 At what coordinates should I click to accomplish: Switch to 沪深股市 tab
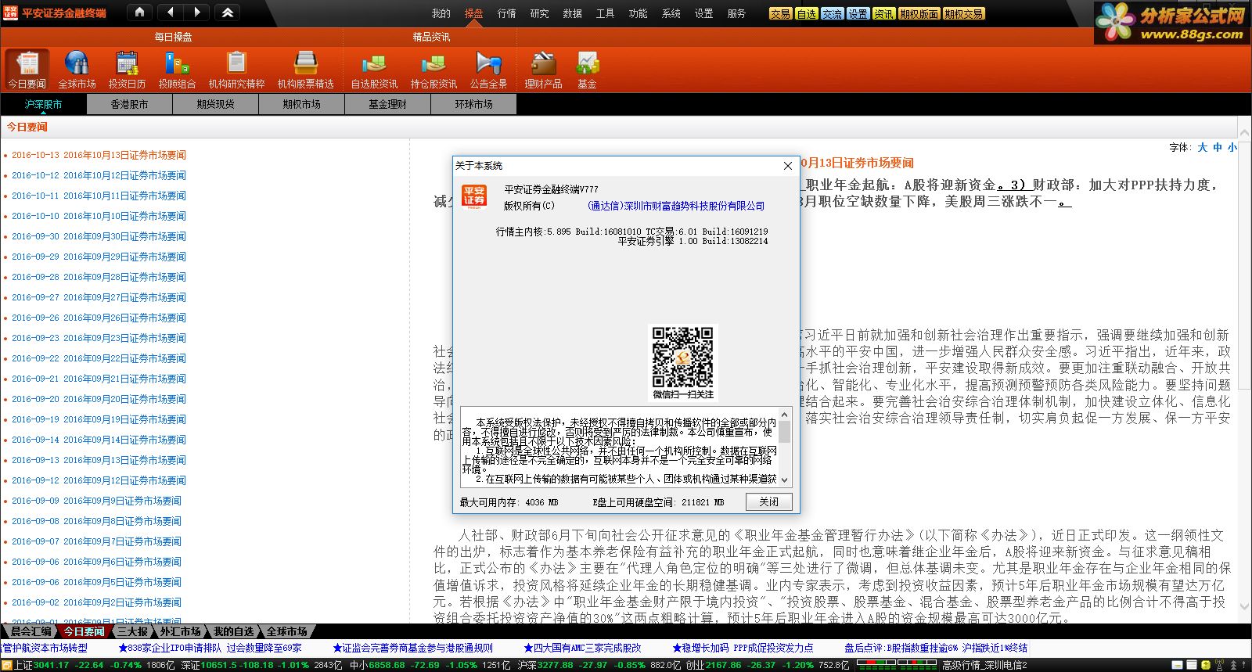[x=43, y=104]
